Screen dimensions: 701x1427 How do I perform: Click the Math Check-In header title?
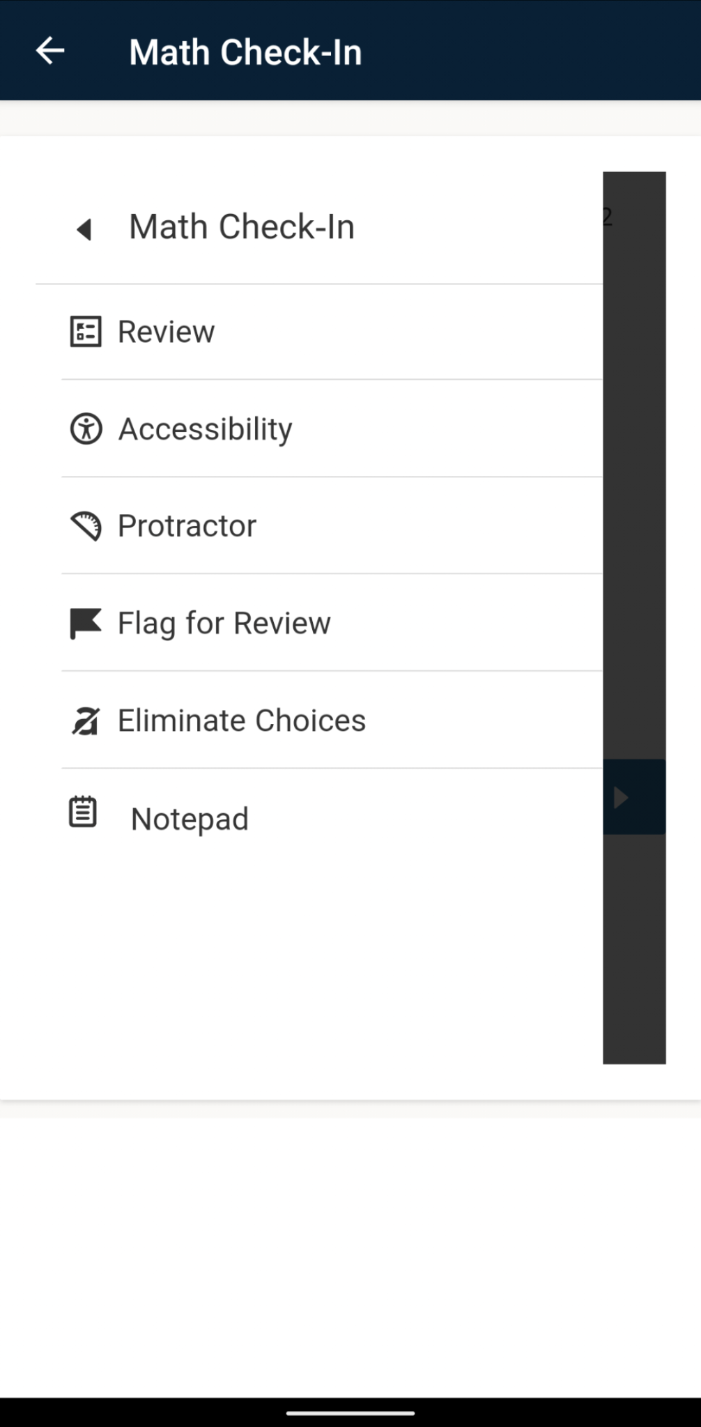[245, 52]
